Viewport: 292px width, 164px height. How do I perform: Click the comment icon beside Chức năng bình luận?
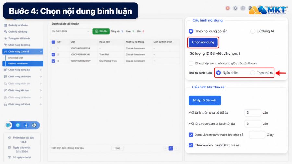click(6, 76)
